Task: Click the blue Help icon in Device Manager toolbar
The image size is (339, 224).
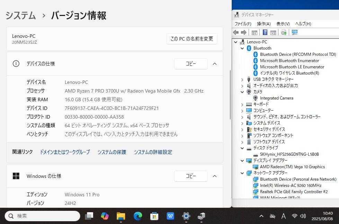Action: 265,33
